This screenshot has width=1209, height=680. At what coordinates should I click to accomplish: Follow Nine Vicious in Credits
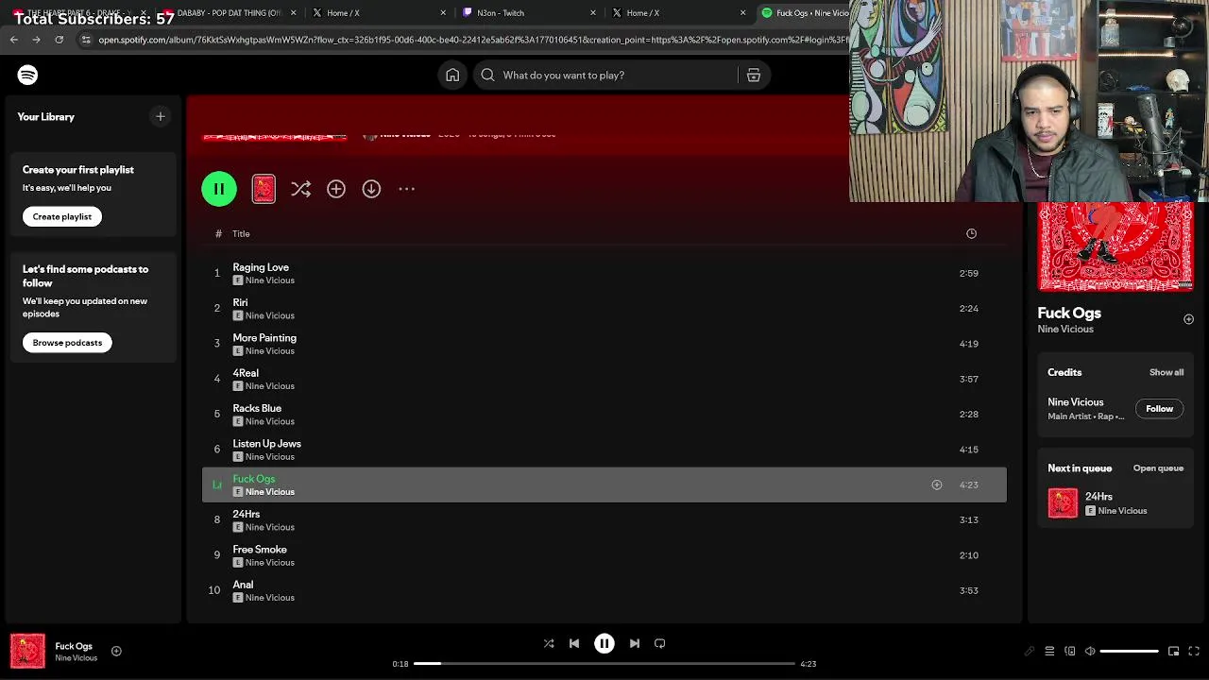pos(1159,409)
